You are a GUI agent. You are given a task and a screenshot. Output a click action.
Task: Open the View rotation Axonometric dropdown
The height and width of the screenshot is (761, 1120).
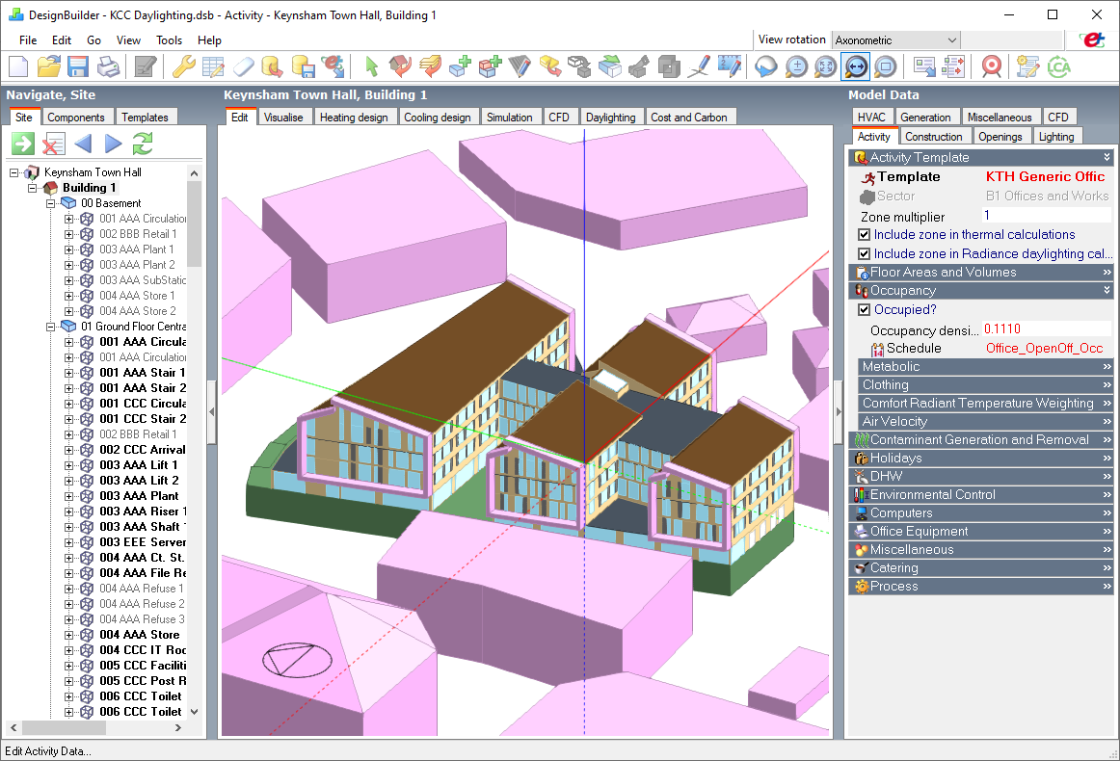coord(951,40)
